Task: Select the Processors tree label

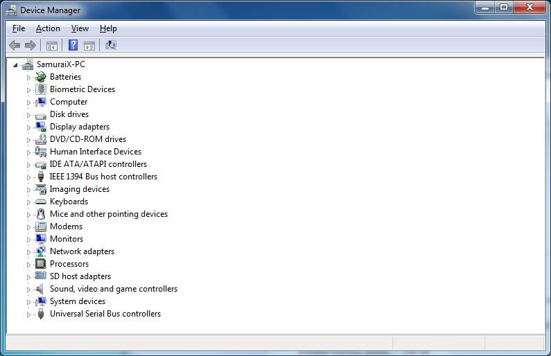Action: click(69, 264)
